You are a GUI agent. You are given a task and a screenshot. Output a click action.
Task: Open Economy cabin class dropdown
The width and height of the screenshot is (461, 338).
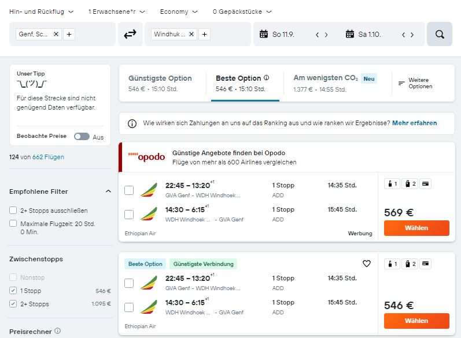pyautogui.click(x=179, y=12)
